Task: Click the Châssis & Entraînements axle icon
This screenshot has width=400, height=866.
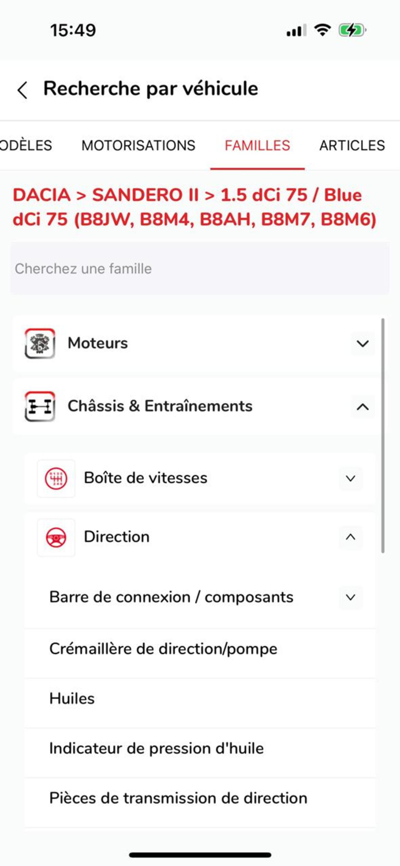Action: (x=38, y=406)
